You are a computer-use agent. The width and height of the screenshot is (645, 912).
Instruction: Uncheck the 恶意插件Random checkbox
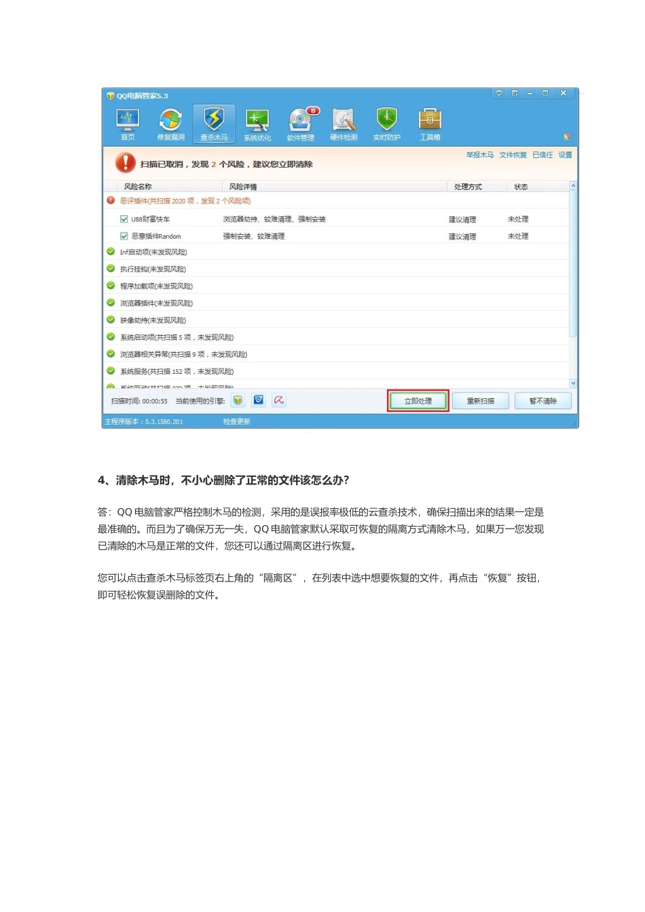[124, 236]
